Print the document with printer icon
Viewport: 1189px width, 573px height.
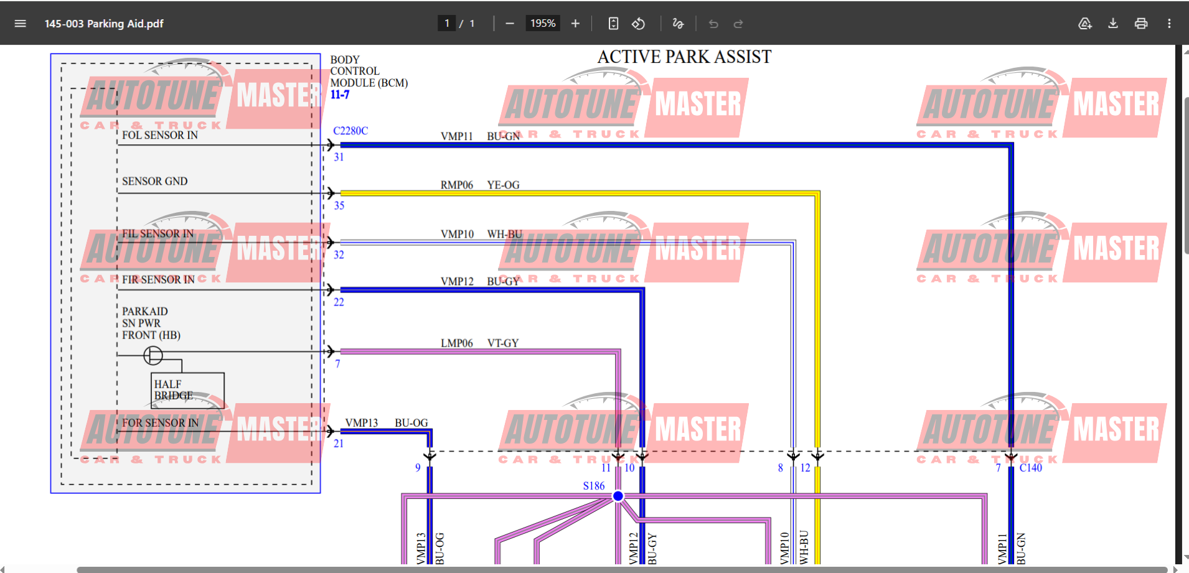point(1141,24)
